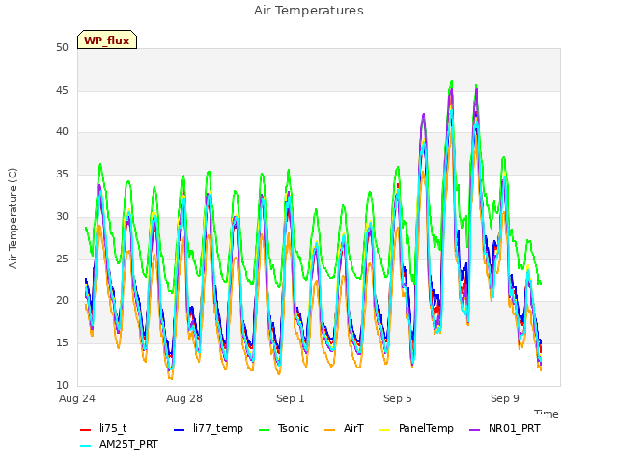Click the Sep 1 x-axis tick label
618x463 pixels.
pos(291,398)
